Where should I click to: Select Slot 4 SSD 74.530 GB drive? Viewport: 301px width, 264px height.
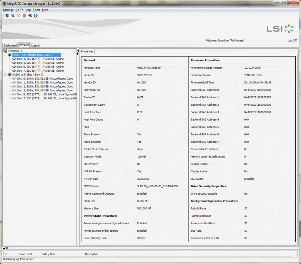[x=40, y=59]
